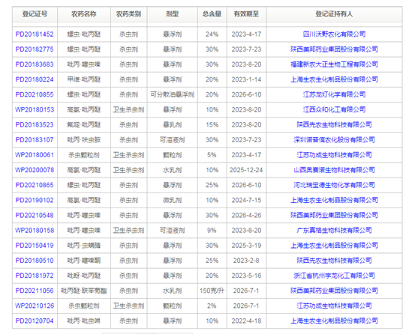This screenshot has width=415, height=334.
Task: Open holder 四川沃野农化有限公司
Action: pyautogui.click(x=334, y=34)
